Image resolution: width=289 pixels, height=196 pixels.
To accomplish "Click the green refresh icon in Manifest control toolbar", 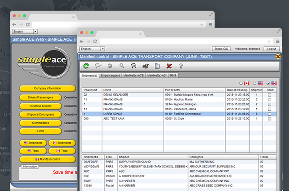I will tap(86, 66).
